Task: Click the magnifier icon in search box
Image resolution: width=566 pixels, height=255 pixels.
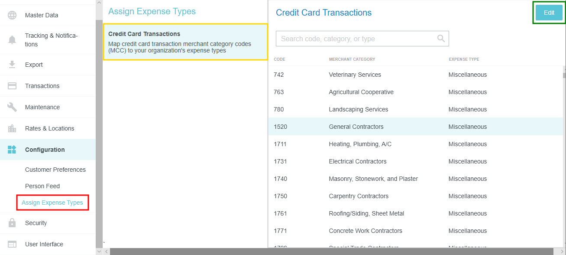Action: (x=441, y=39)
